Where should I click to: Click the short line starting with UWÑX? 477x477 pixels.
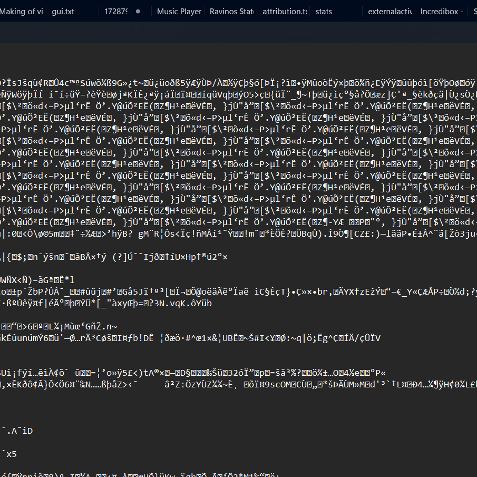point(37,280)
